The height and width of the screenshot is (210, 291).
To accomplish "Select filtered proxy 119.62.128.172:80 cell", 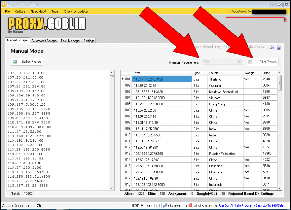I will click(162, 160).
